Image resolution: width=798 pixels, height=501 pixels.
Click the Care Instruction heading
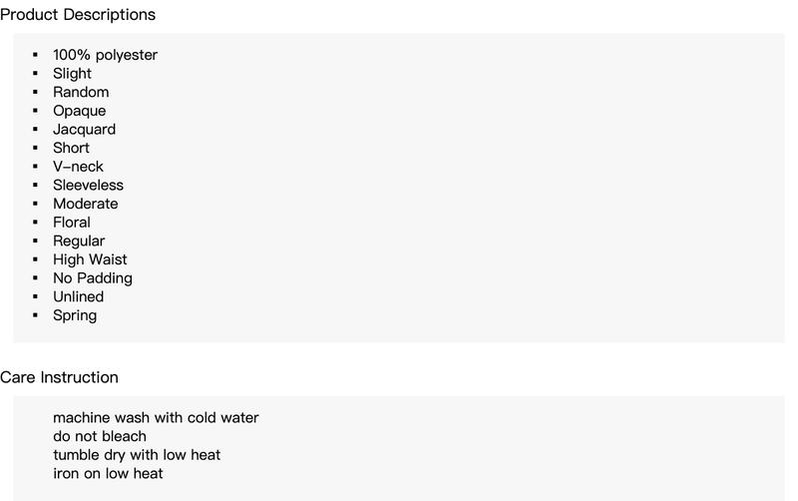coord(59,377)
